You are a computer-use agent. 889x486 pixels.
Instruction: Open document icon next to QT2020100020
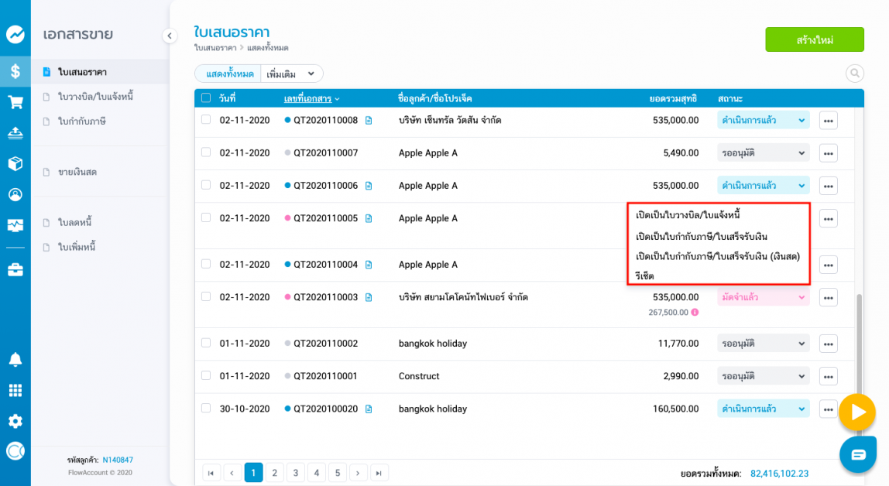[x=369, y=409]
